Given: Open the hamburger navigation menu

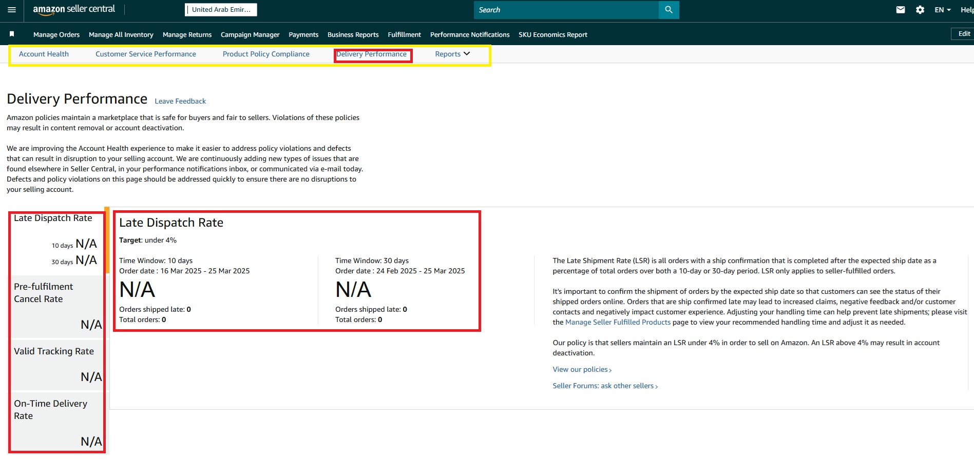Looking at the screenshot, I should (12, 10).
